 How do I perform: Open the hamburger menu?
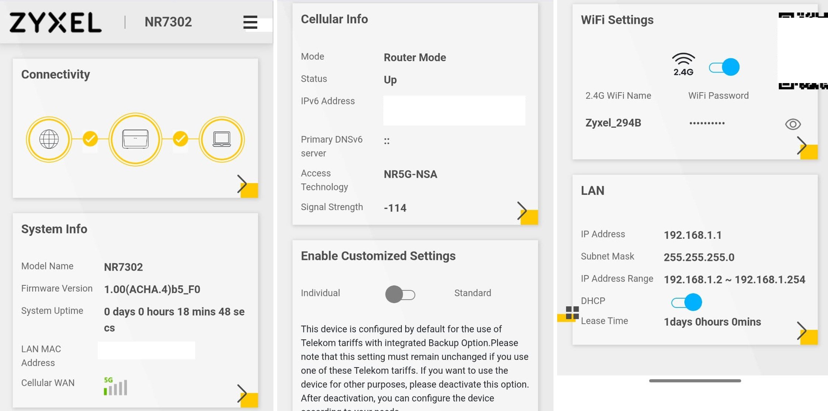(x=250, y=22)
